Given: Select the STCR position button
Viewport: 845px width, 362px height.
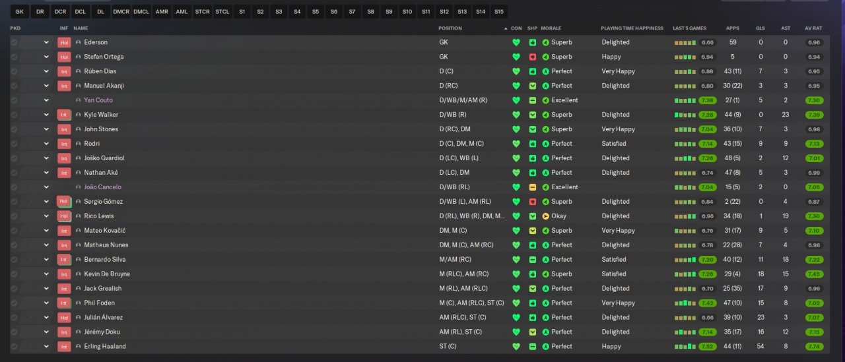Looking at the screenshot, I should coord(202,12).
